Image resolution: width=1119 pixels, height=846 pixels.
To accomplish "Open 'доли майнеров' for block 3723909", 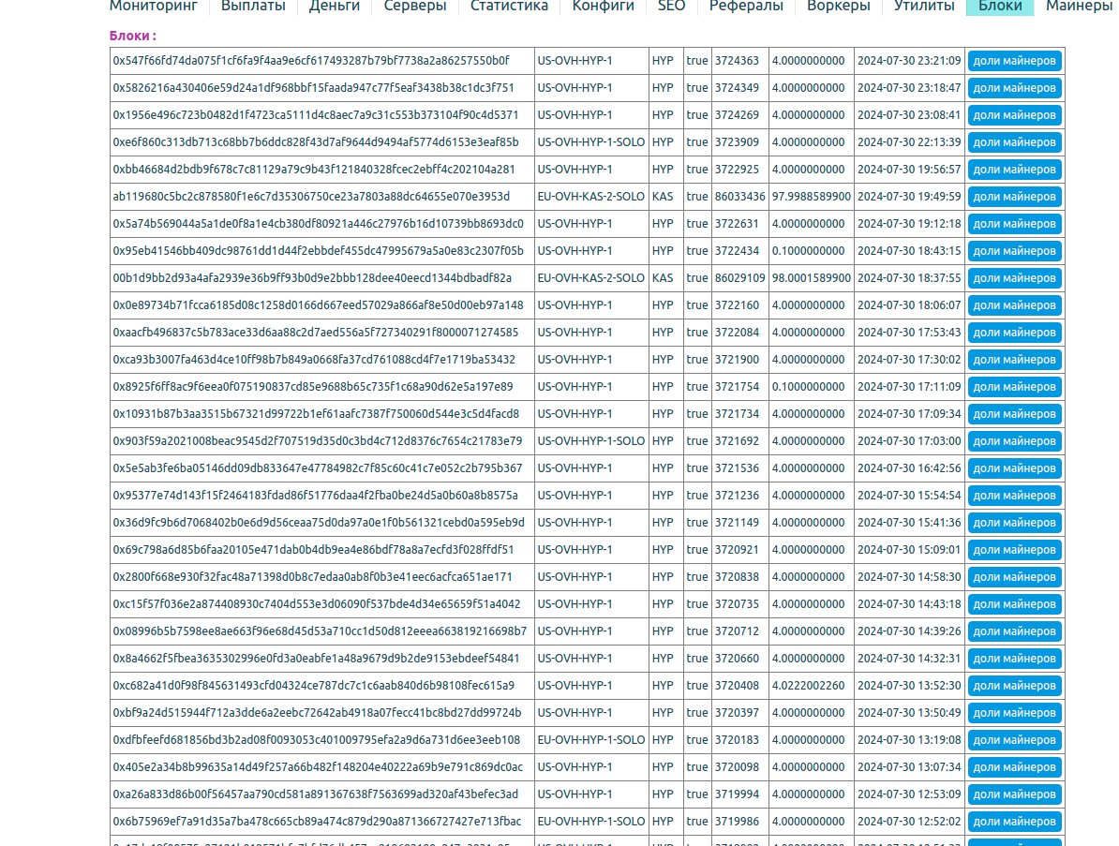I will 1014,142.
